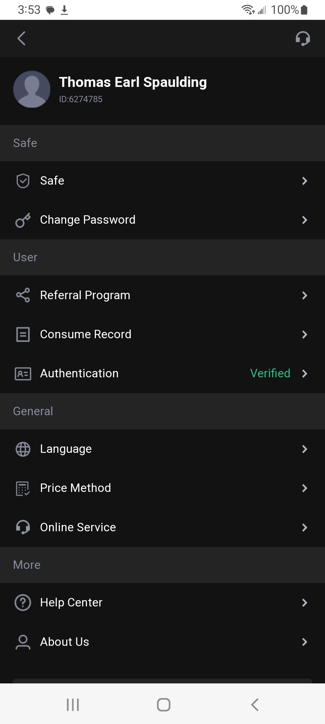
Task: Tap the share icon for Referral Program
Action: (23, 295)
